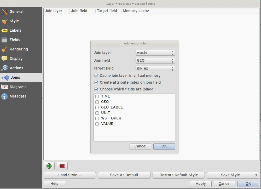Click the Memory cache column header
The height and width of the screenshot is (189, 261).
pyautogui.click(x=136, y=11)
